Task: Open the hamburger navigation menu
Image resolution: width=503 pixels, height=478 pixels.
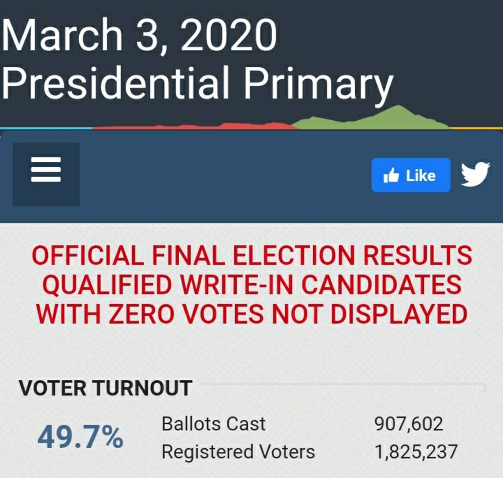Action: 46,174
